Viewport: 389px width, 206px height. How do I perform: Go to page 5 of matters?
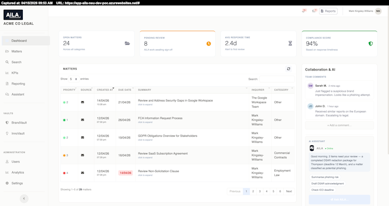tap(273, 191)
